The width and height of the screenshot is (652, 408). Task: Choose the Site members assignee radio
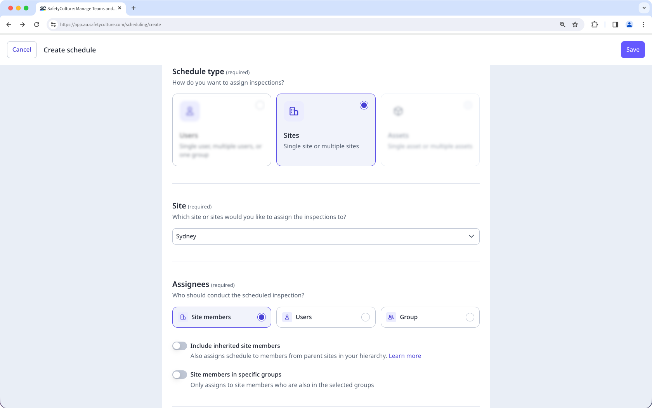pyautogui.click(x=262, y=317)
